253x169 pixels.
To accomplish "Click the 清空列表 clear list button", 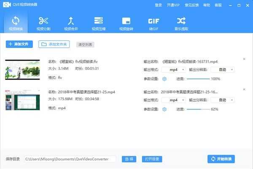I will (85, 45).
